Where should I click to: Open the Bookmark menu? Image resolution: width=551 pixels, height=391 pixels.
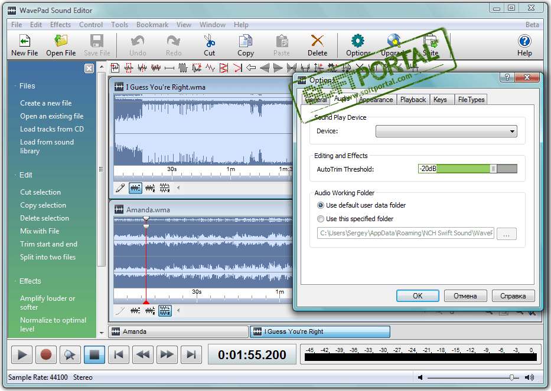click(x=152, y=25)
